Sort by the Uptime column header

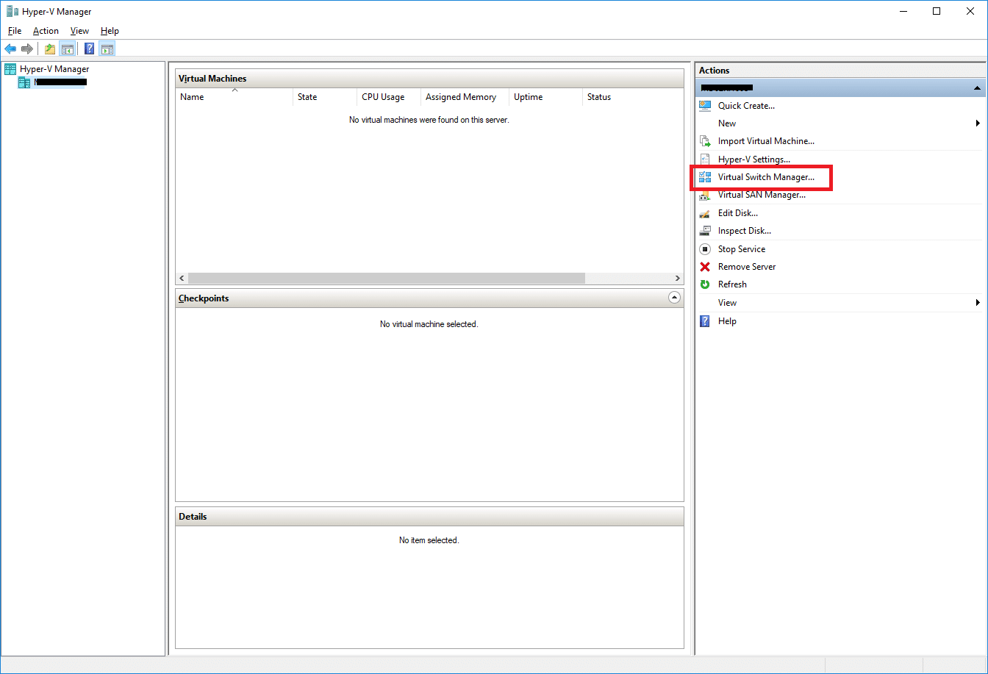[x=545, y=97]
